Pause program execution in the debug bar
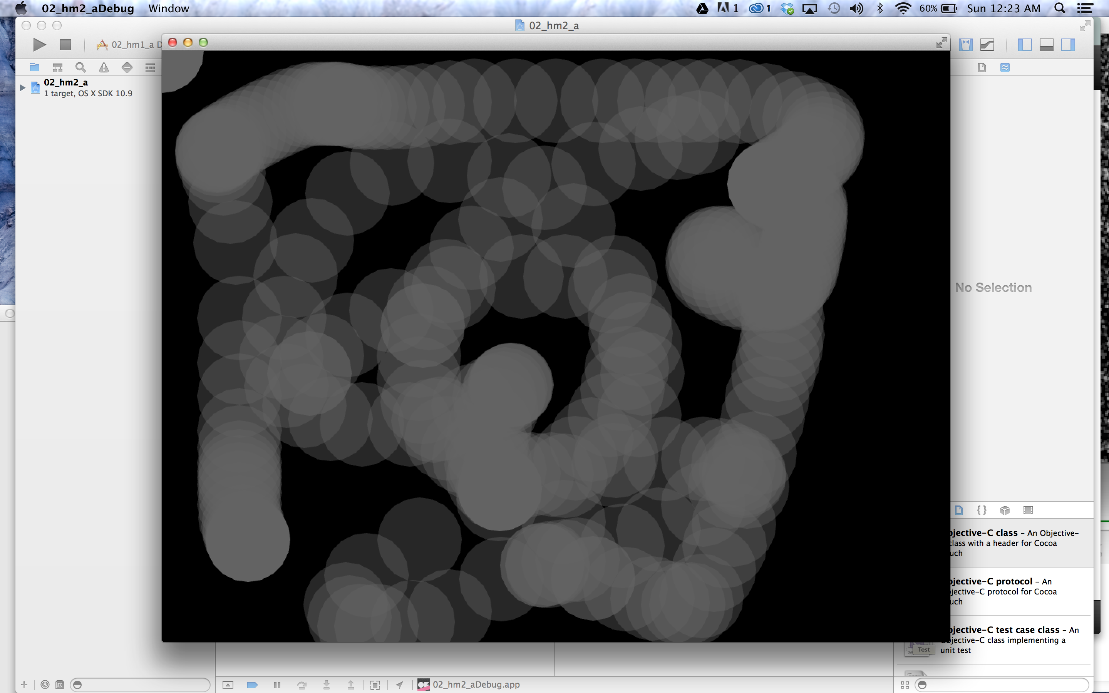This screenshot has width=1109, height=693. coord(277,684)
